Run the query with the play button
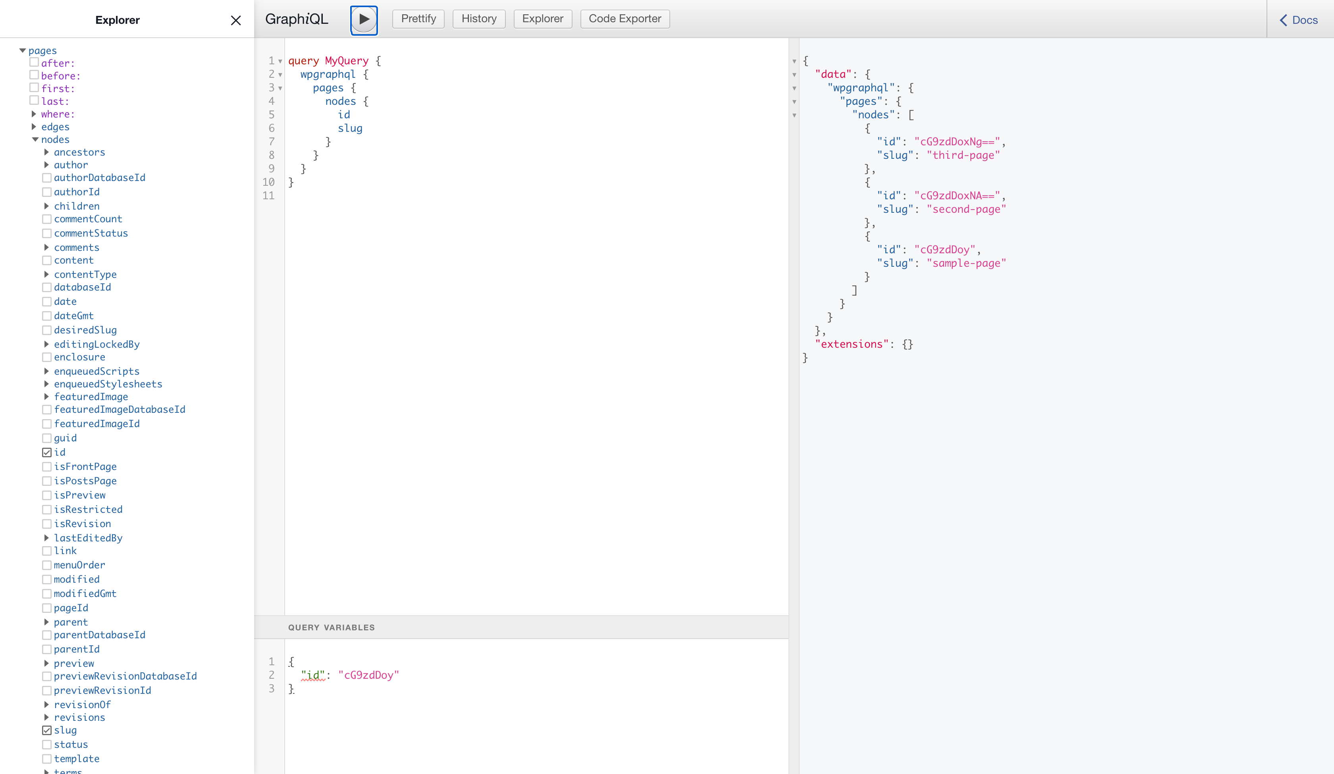This screenshot has height=774, width=1334. pyautogui.click(x=364, y=19)
